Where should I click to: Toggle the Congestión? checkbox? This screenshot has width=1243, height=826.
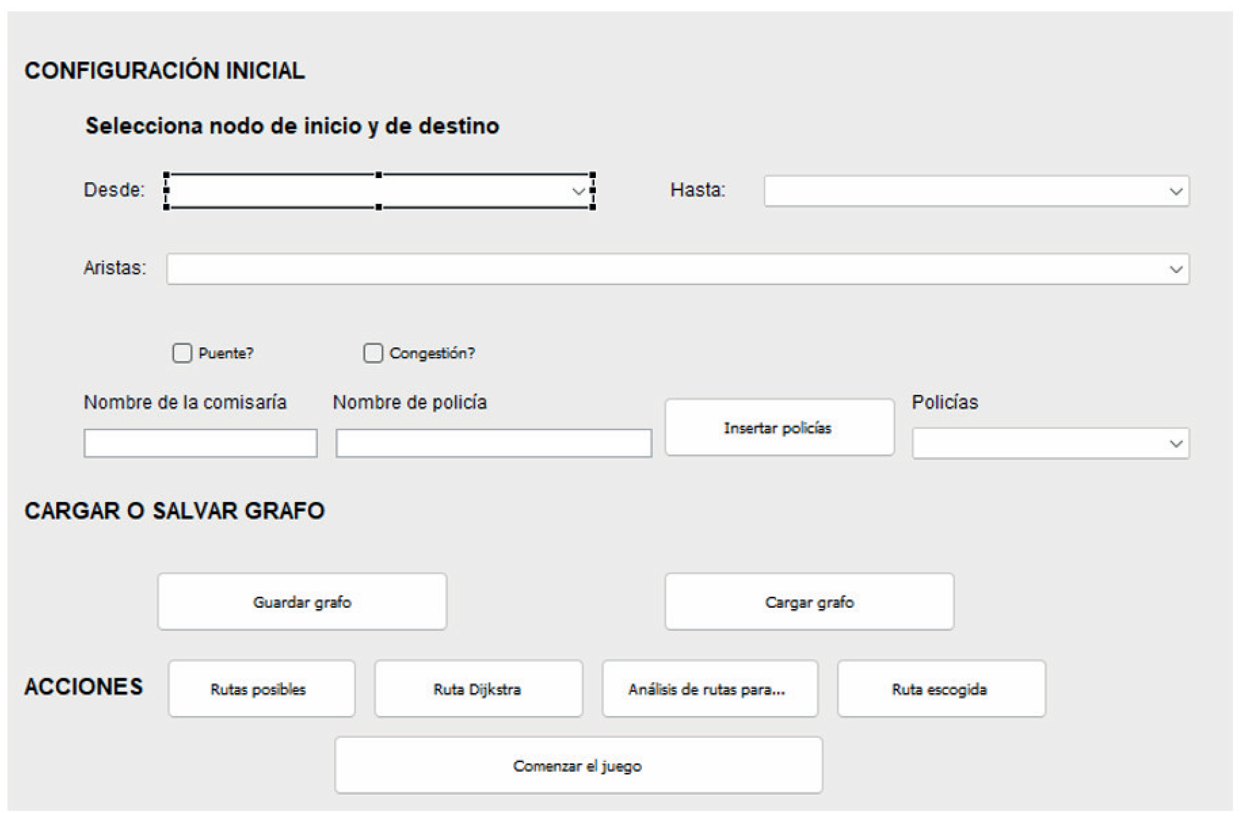pyautogui.click(x=373, y=353)
